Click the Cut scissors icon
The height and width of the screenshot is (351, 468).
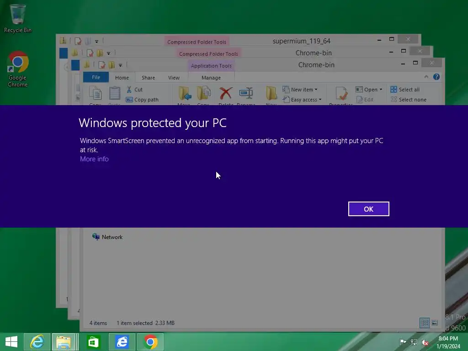click(x=129, y=89)
